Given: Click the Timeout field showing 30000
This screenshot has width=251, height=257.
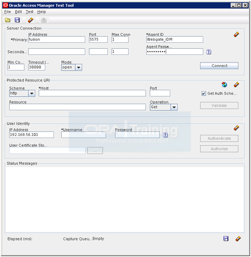Looking at the screenshot, I should pyautogui.click(x=37, y=67).
